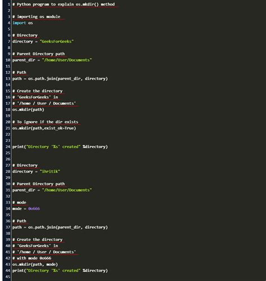Image resolution: width=266 pixels, height=281 pixels.
Task: Click 'os.mkdir(path,exist_ok=True)' on line 21
Action: coord(44,128)
